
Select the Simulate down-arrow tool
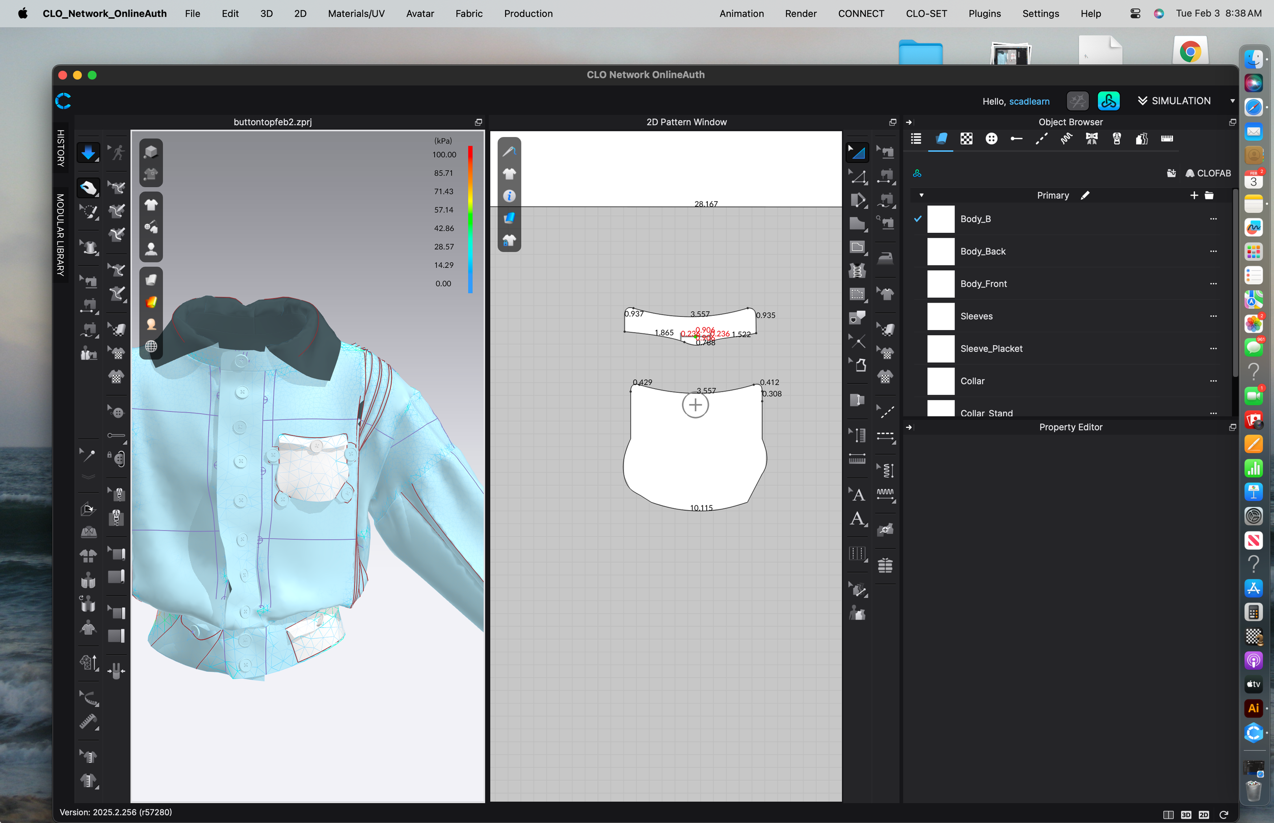click(88, 153)
